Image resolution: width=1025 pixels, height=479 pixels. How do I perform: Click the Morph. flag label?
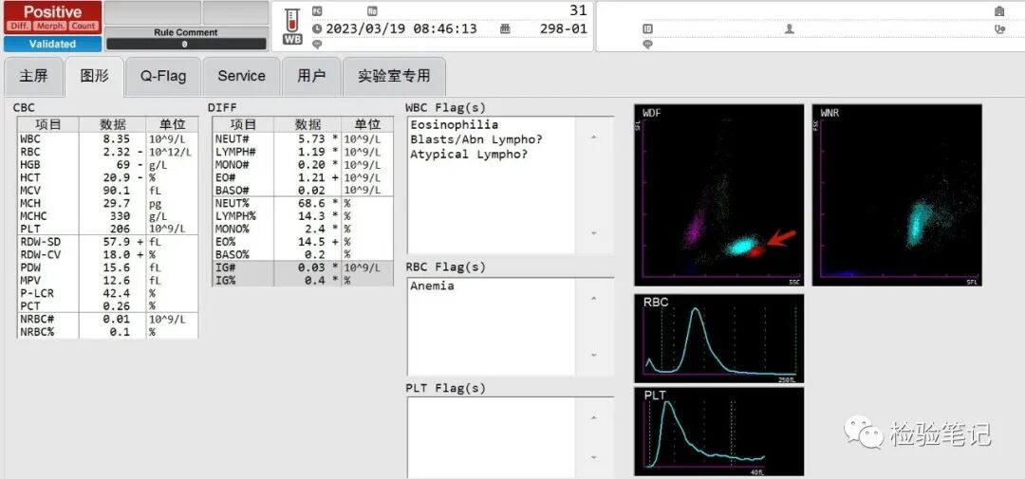pos(50,27)
